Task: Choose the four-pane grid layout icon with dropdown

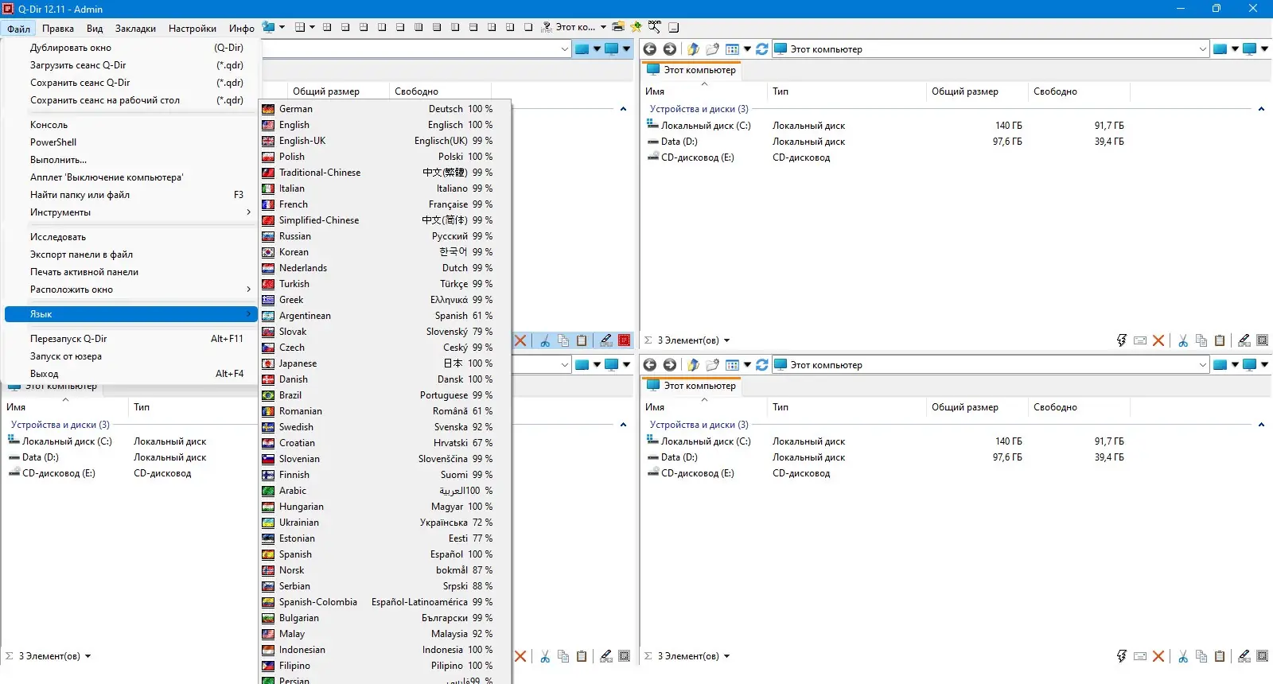Action: click(300, 27)
